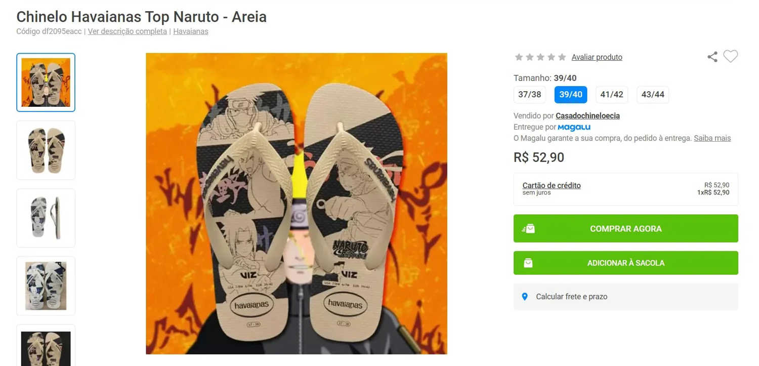The image size is (759, 366).
Task: Click the Avaliar produto link
Action: click(597, 57)
